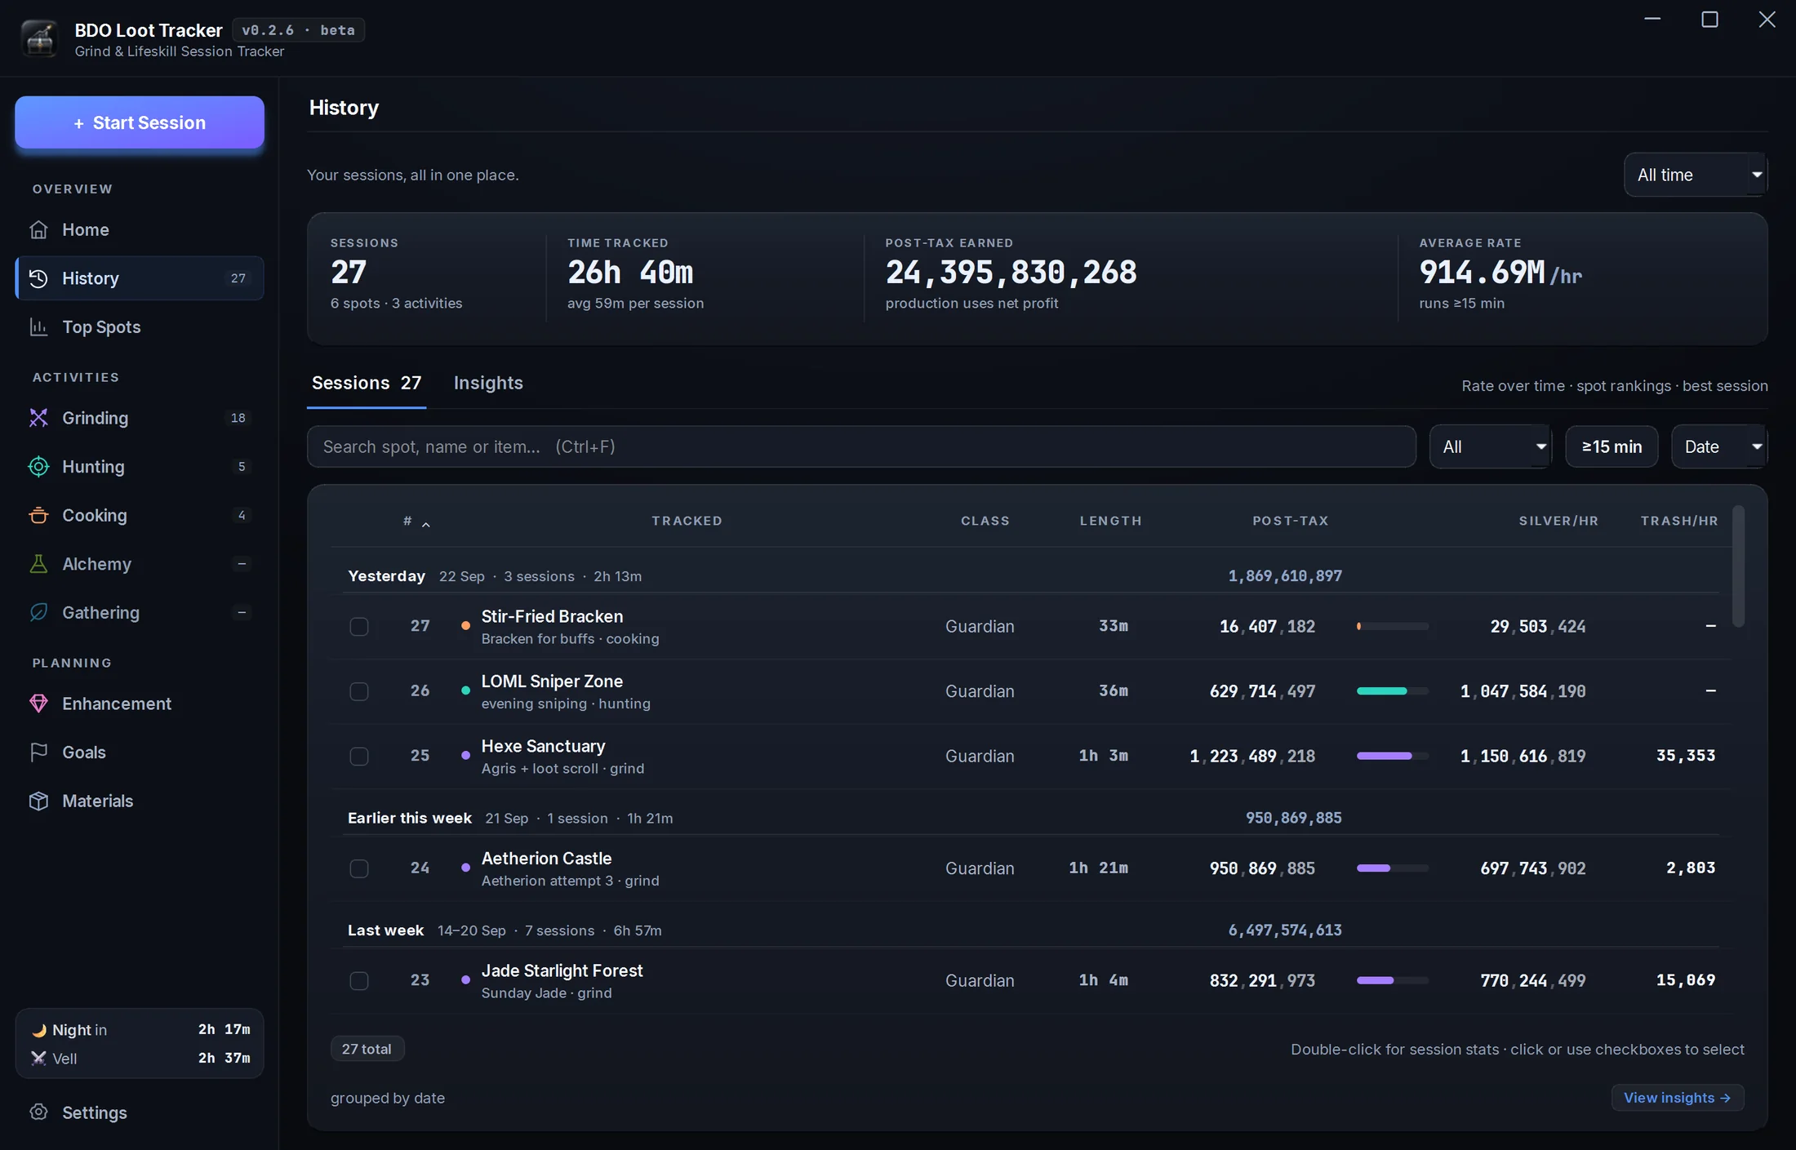Tick the Jade Starlight Forest checkbox
The height and width of the screenshot is (1150, 1796).
[359, 981]
